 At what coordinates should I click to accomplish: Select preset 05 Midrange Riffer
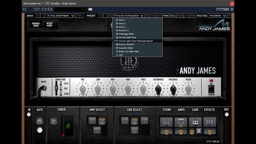(x=137, y=34)
